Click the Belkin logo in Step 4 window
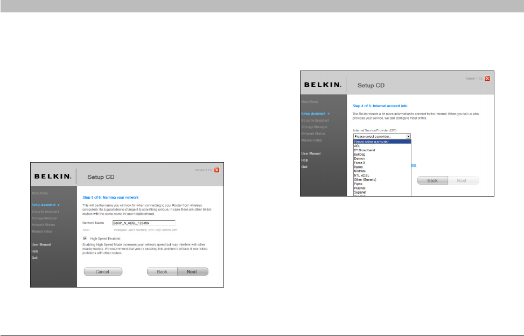Screen dimensions: 524x336 click(323, 85)
